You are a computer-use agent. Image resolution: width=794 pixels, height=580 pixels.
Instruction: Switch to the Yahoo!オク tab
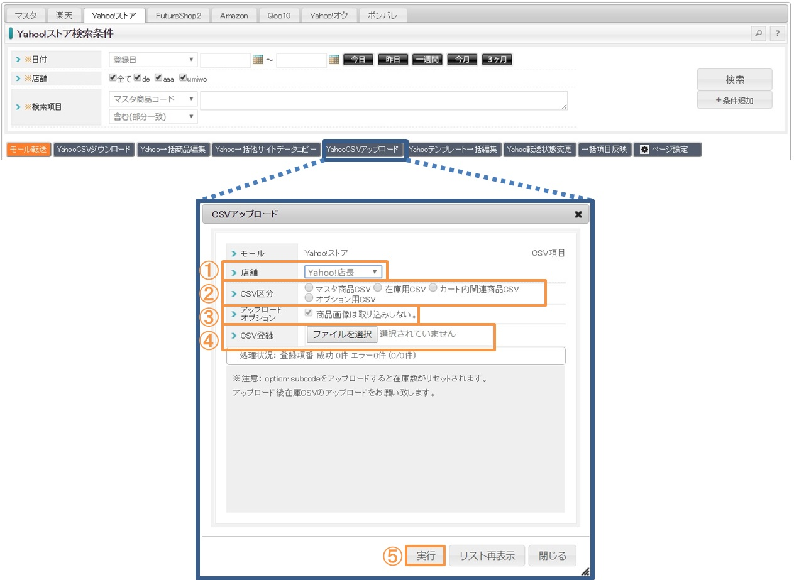pyautogui.click(x=329, y=15)
